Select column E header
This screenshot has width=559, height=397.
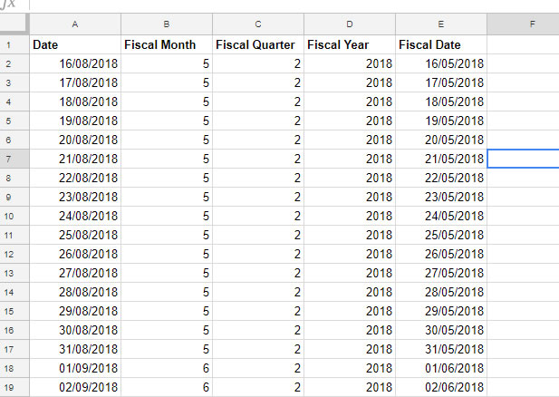tap(441, 24)
